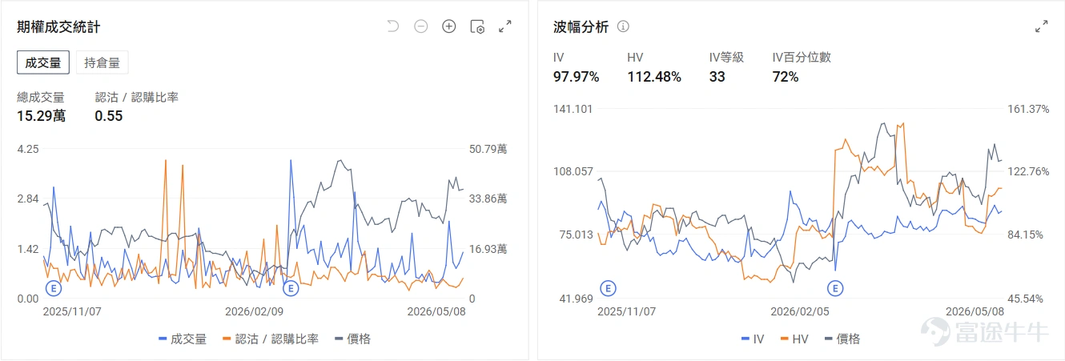
Task: Click the 45.54% axis label
Action: (1027, 299)
